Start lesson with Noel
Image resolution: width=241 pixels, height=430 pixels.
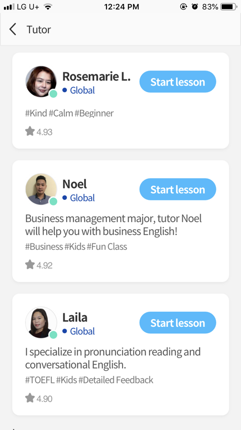click(x=178, y=189)
